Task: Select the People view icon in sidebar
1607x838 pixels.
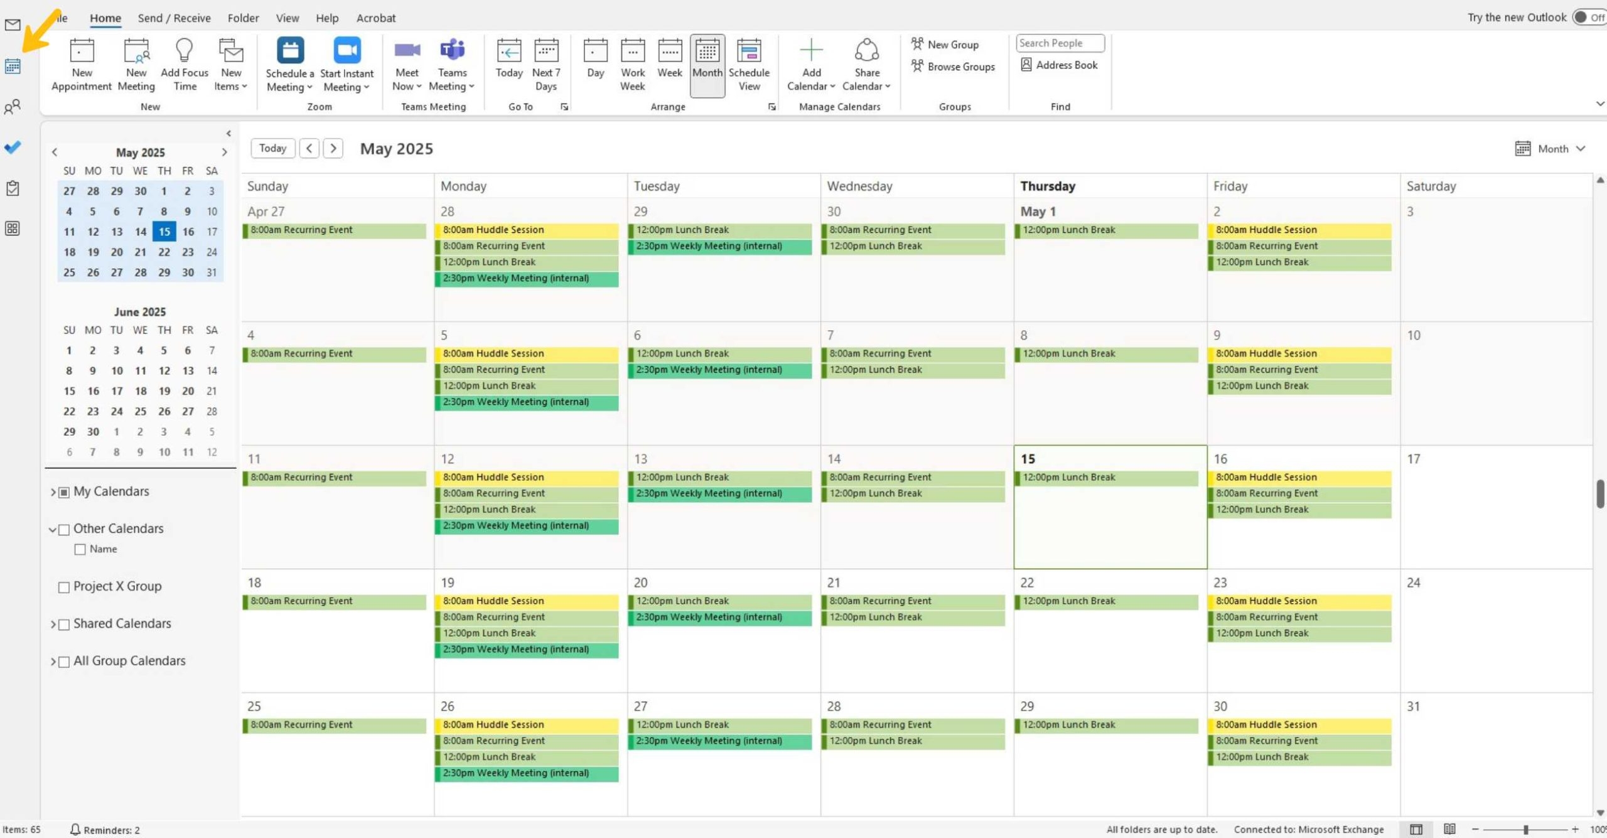Action: click(13, 107)
